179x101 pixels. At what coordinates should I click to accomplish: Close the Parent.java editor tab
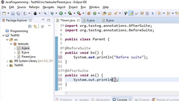point(78,20)
